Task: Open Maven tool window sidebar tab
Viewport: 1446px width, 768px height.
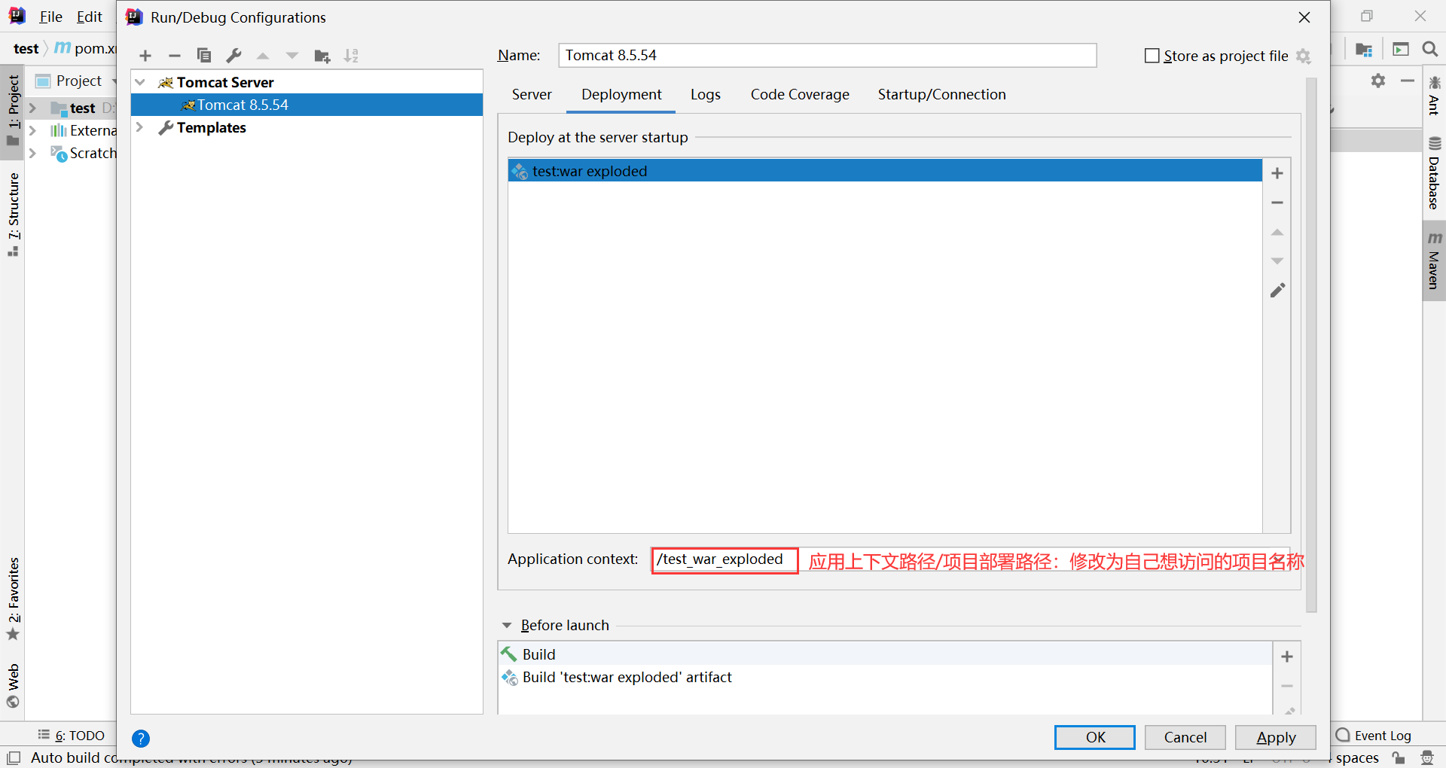Action: pos(1434,261)
